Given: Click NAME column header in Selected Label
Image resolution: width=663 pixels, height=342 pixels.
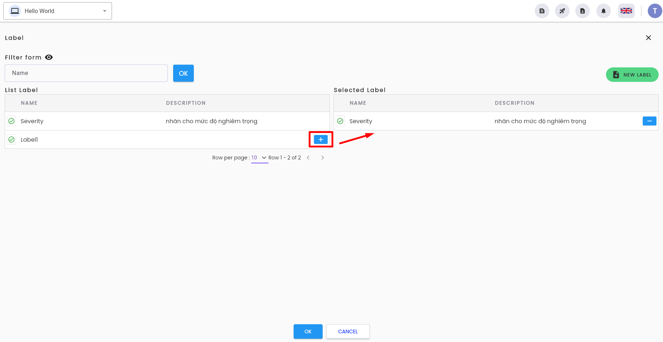Looking at the screenshot, I should pos(358,103).
